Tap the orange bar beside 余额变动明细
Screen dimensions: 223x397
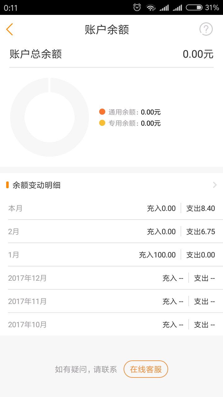[7, 185]
